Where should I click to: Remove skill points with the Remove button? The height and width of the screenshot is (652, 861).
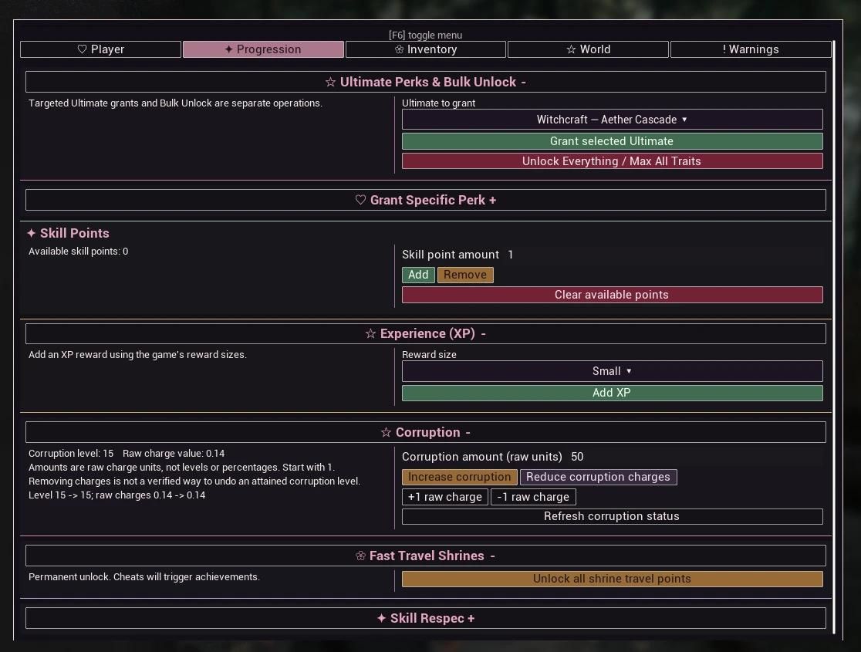[x=465, y=275]
